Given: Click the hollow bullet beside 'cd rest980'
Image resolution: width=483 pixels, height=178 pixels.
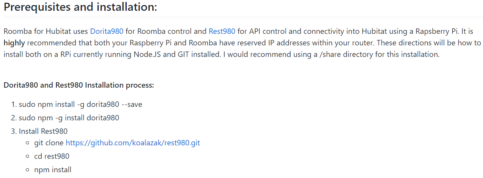Looking at the screenshot, I should click(28, 156).
